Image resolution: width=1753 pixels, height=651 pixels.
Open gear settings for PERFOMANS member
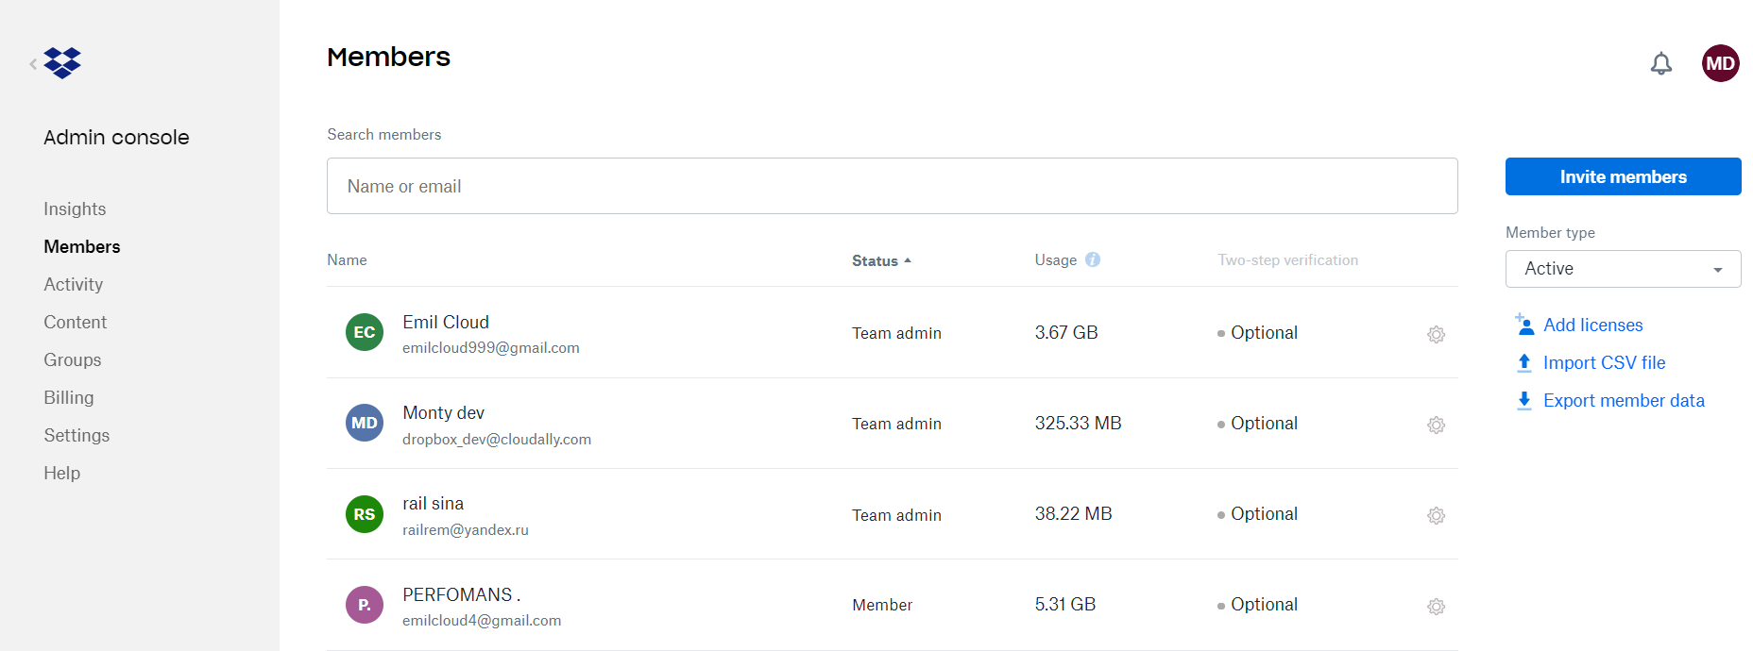click(1436, 606)
